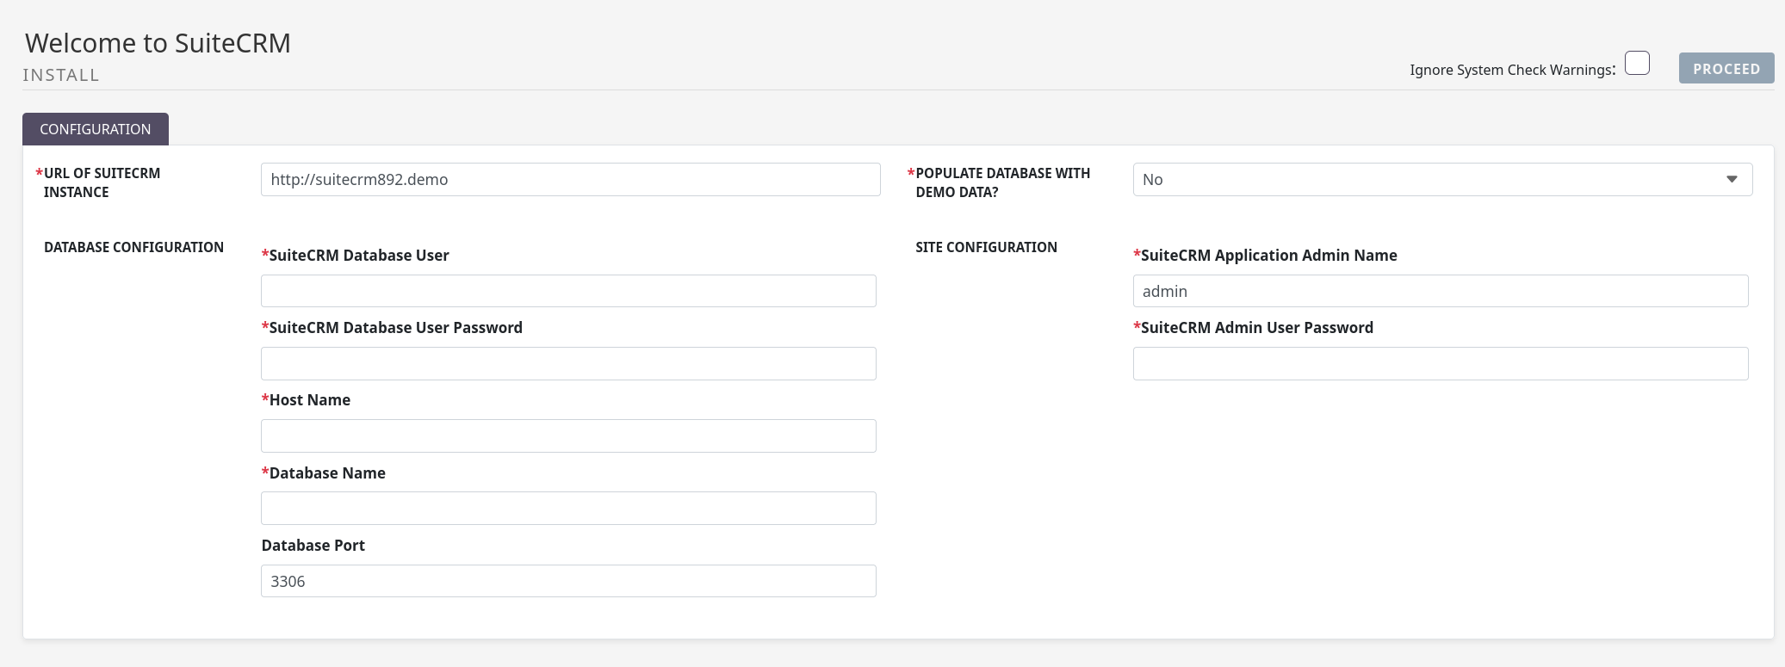Click the caret arrow in the demo data selector
The height and width of the screenshot is (667, 1785).
click(1731, 180)
